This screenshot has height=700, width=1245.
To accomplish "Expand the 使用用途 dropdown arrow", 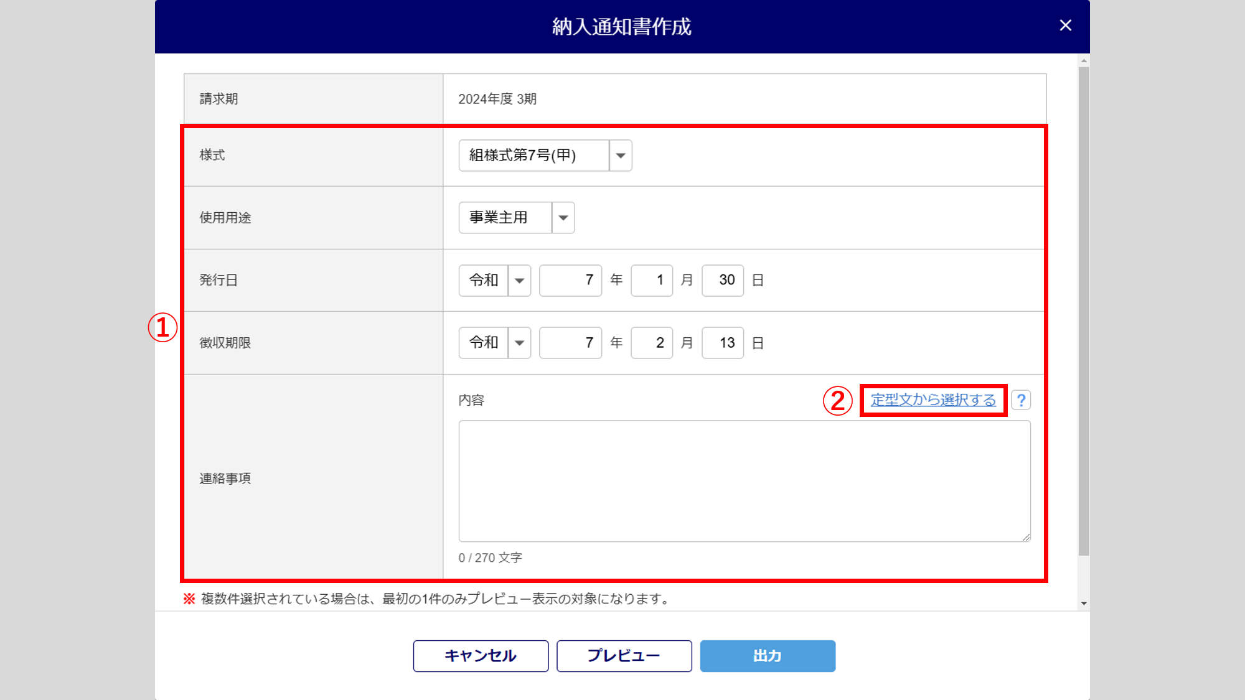I will (x=563, y=218).
